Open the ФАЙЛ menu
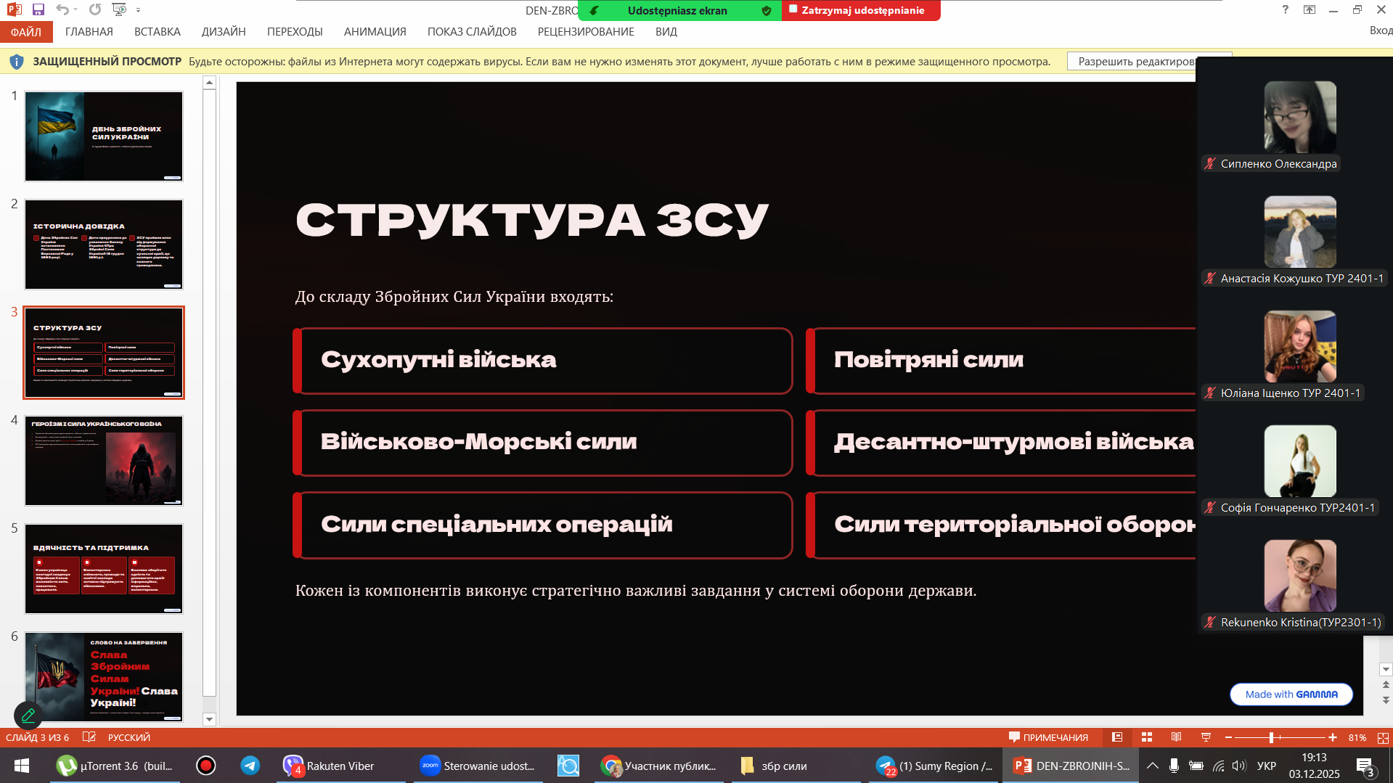This screenshot has height=783, width=1393. point(26,32)
